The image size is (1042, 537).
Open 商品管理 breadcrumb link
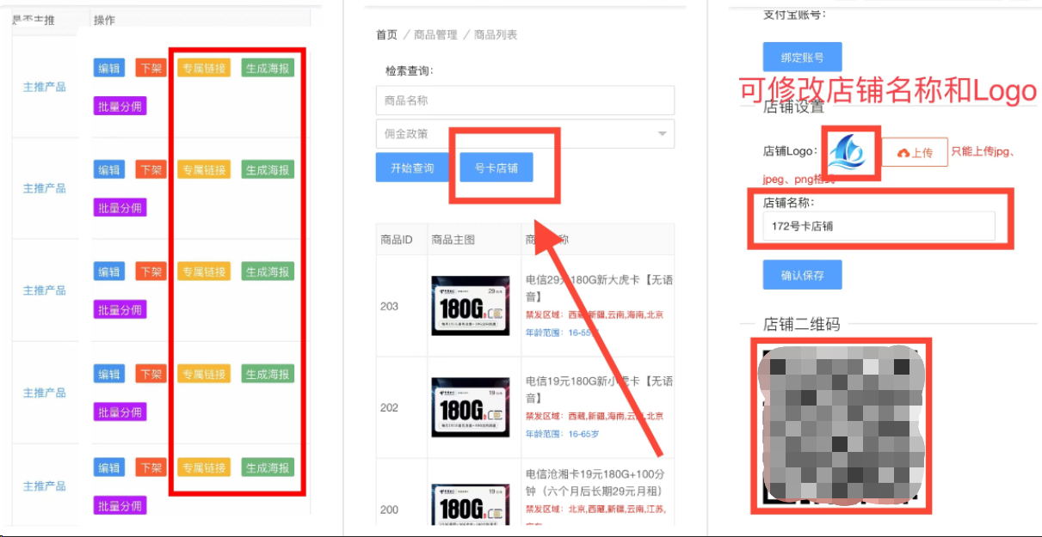tap(435, 35)
